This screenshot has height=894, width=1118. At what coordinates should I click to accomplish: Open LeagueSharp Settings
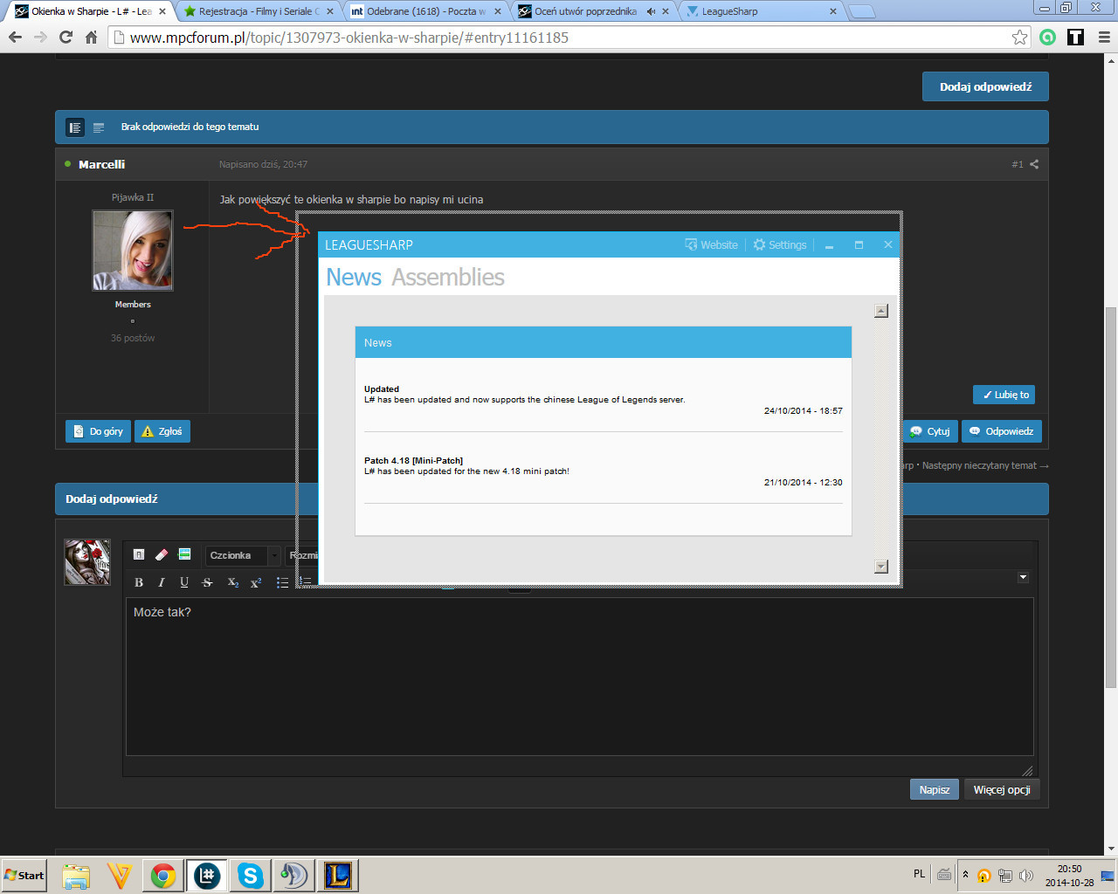(x=780, y=244)
